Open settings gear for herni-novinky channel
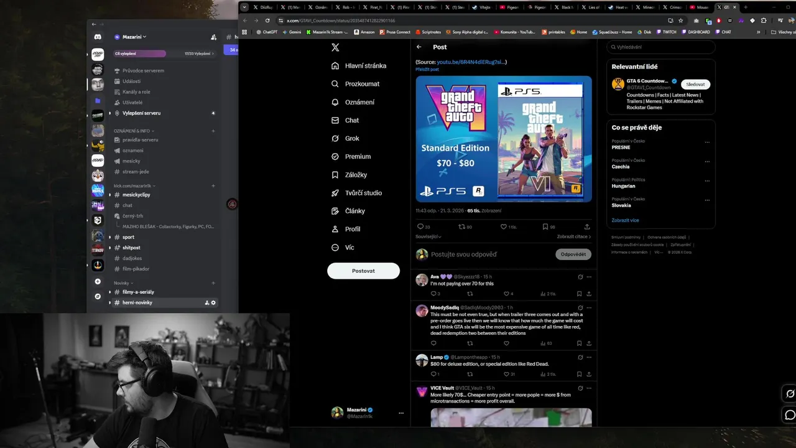Viewport: 796px width, 448px height. tap(213, 302)
